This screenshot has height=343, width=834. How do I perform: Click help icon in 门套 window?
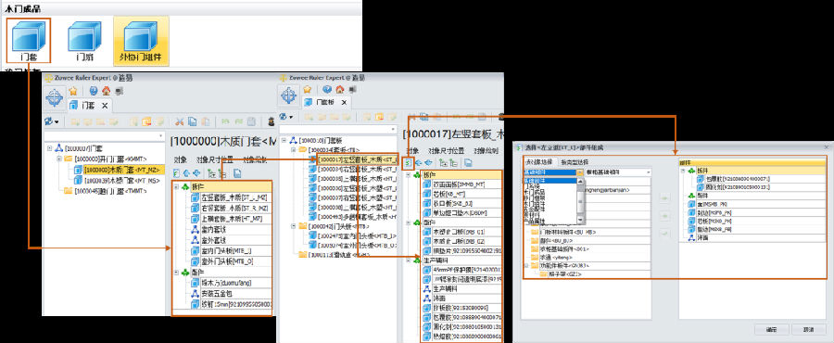[93, 91]
